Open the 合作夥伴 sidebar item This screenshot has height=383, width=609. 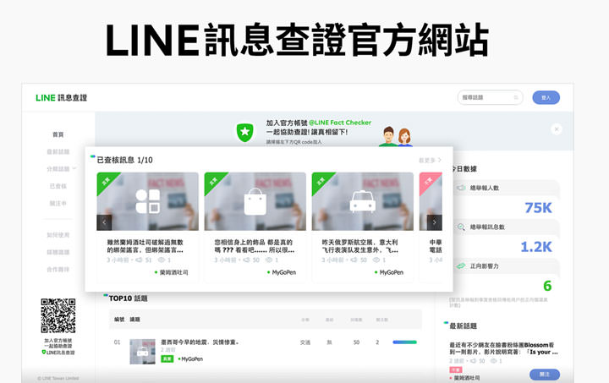pyautogui.click(x=58, y=270)
